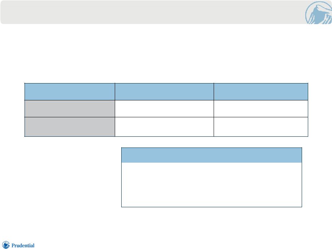Click inside the white body of lower box

pos(211,185)
